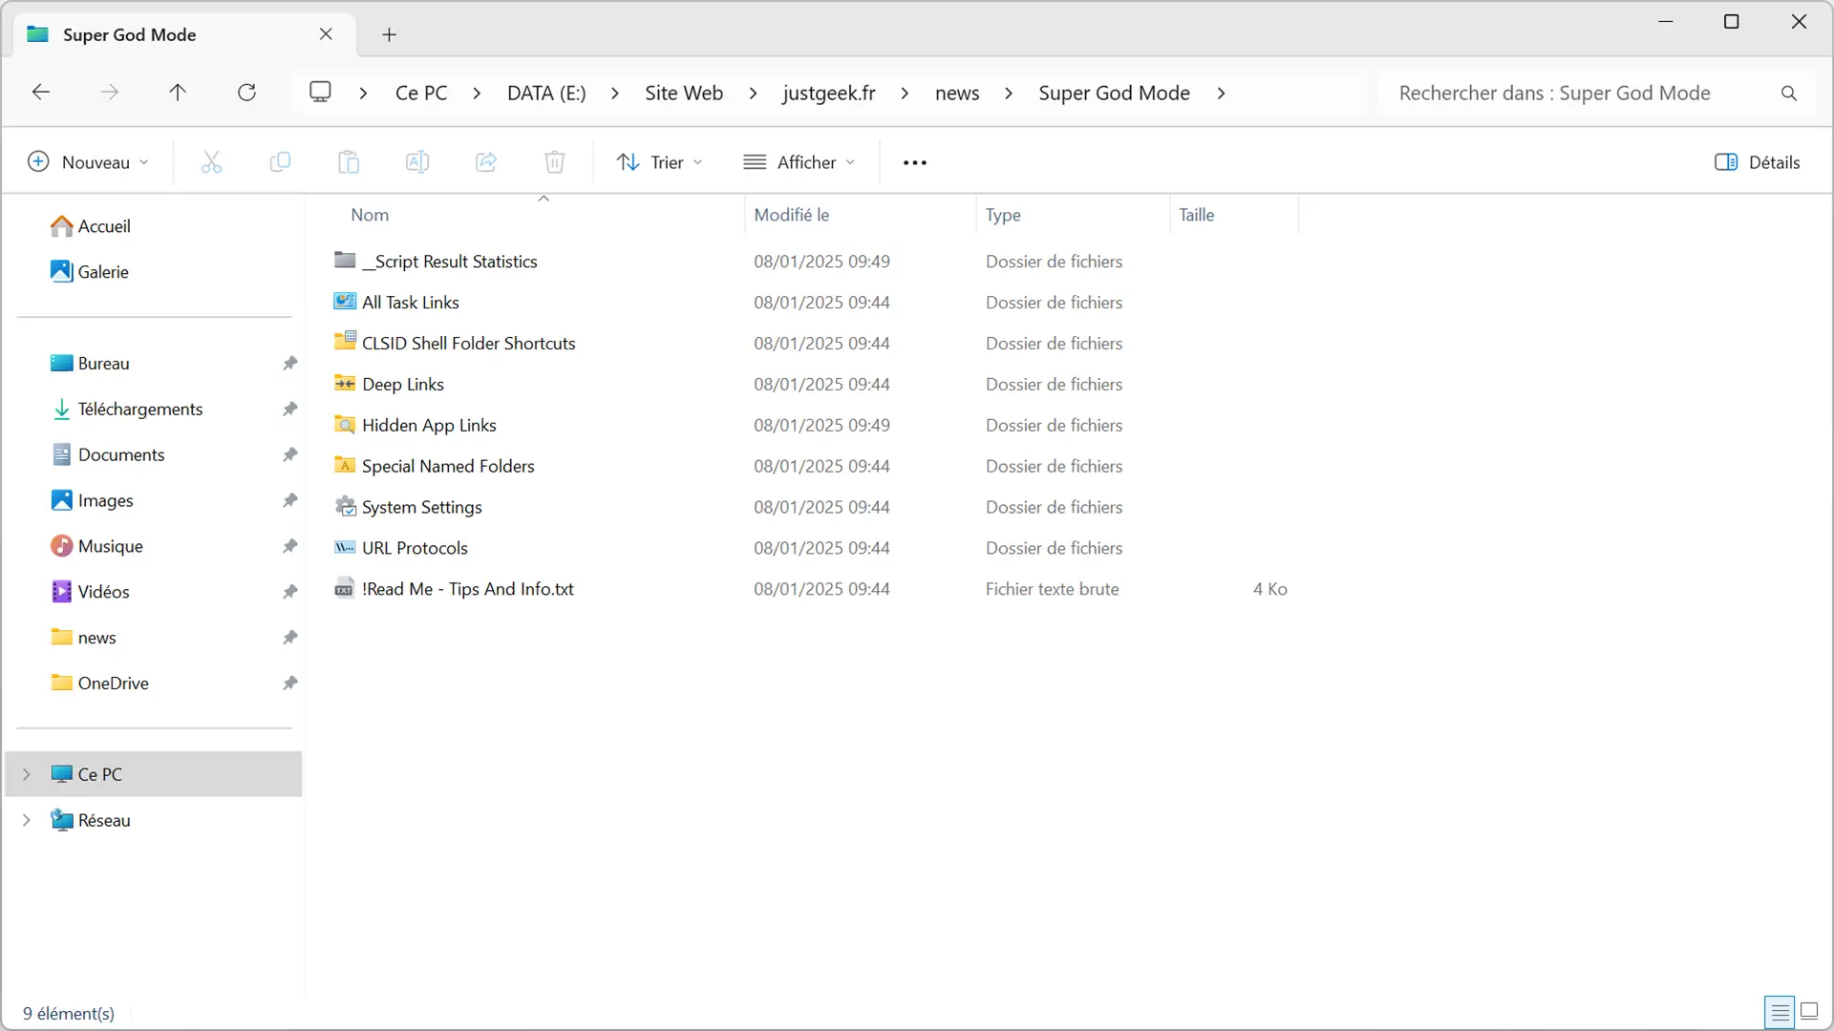The image size is (1834, 1031).
Task: Go back with the left arrow
Action: [x=41, y=93]
